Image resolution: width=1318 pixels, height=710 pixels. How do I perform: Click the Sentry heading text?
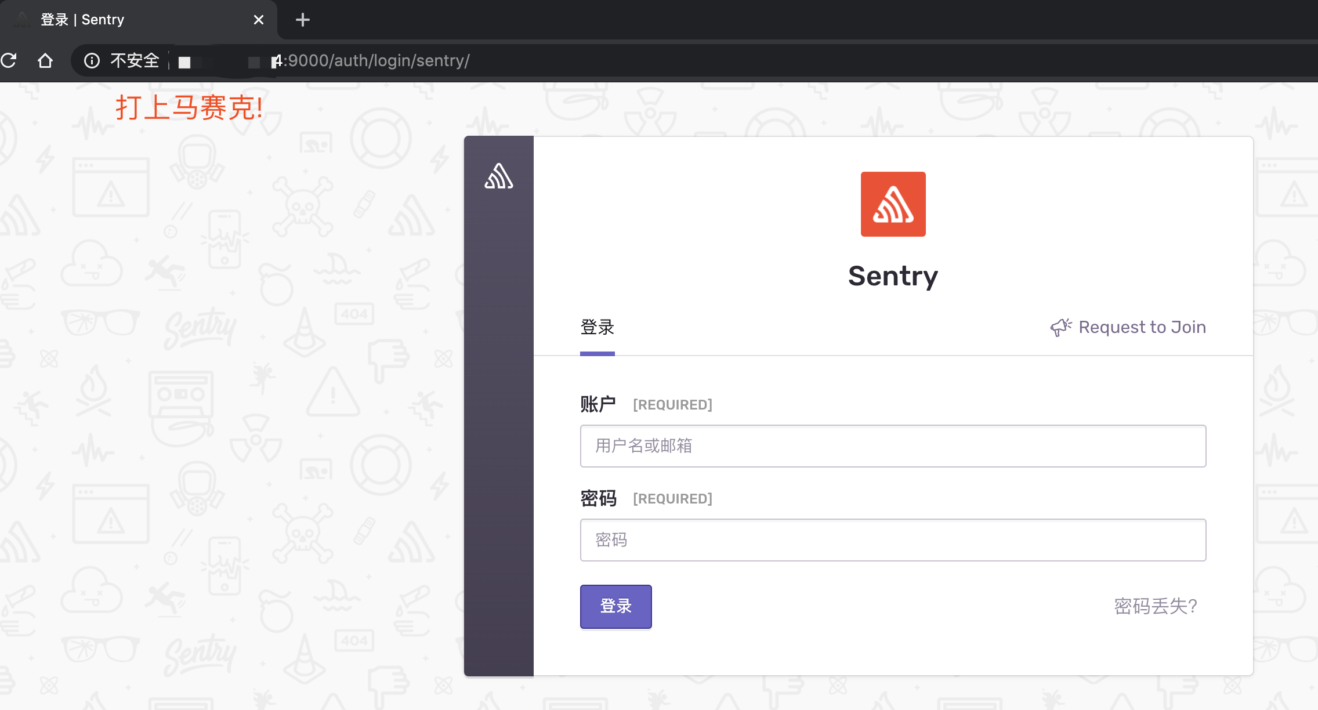(893, 276)
